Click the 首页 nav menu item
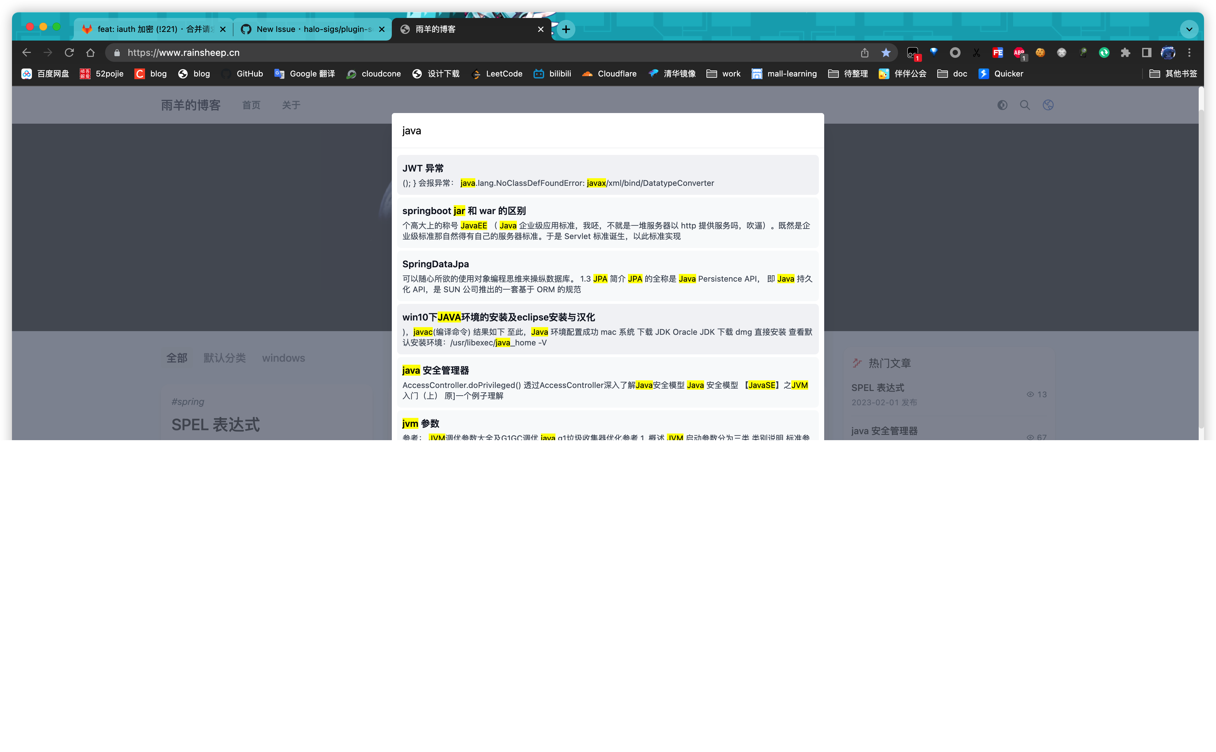 point(251,105)
